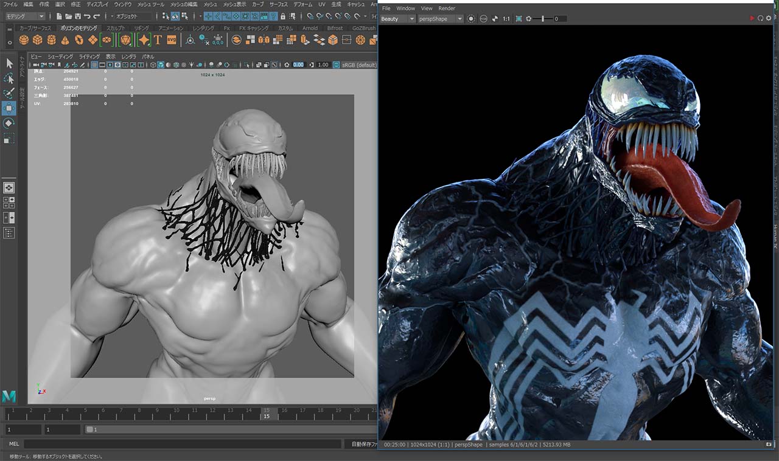Add a polygon torus from the shelf
The width and height of the screenshot is (779, 461).
pyautogui.click(x=79, y=40)
